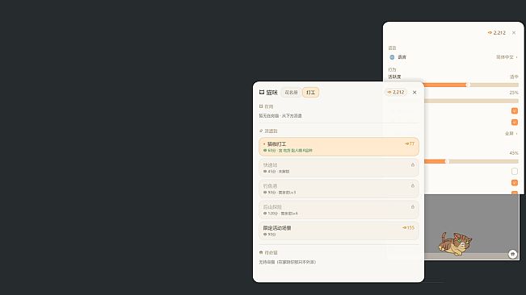Click the running cat sprite
Screen dimensions: 526x295
[x=455, y=244]
